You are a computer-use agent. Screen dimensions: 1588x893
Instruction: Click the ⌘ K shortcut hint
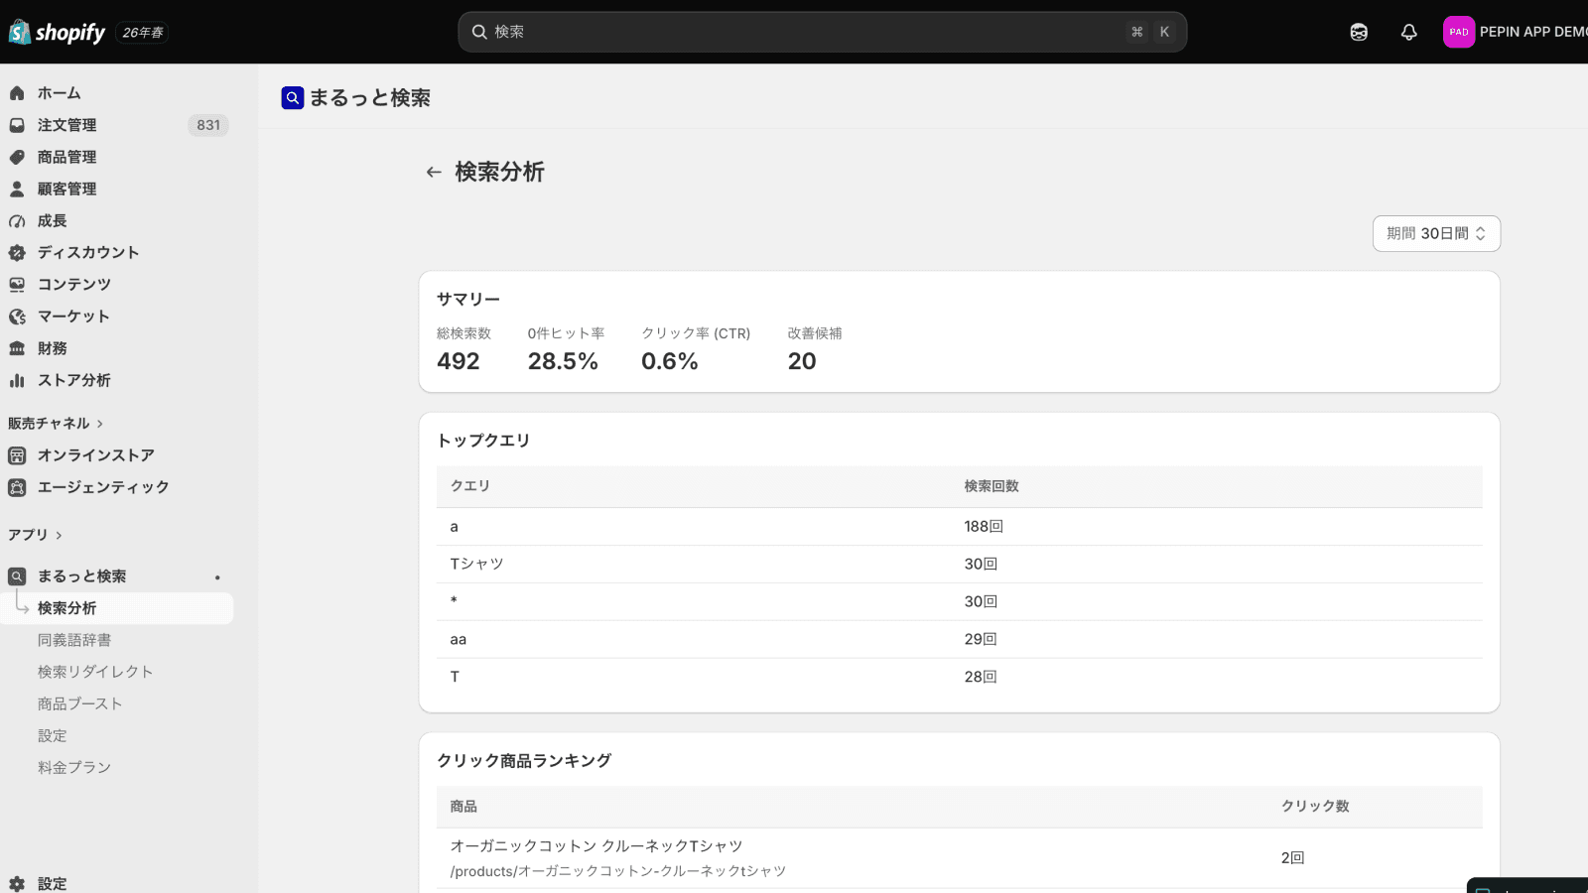coord(1150,32)
